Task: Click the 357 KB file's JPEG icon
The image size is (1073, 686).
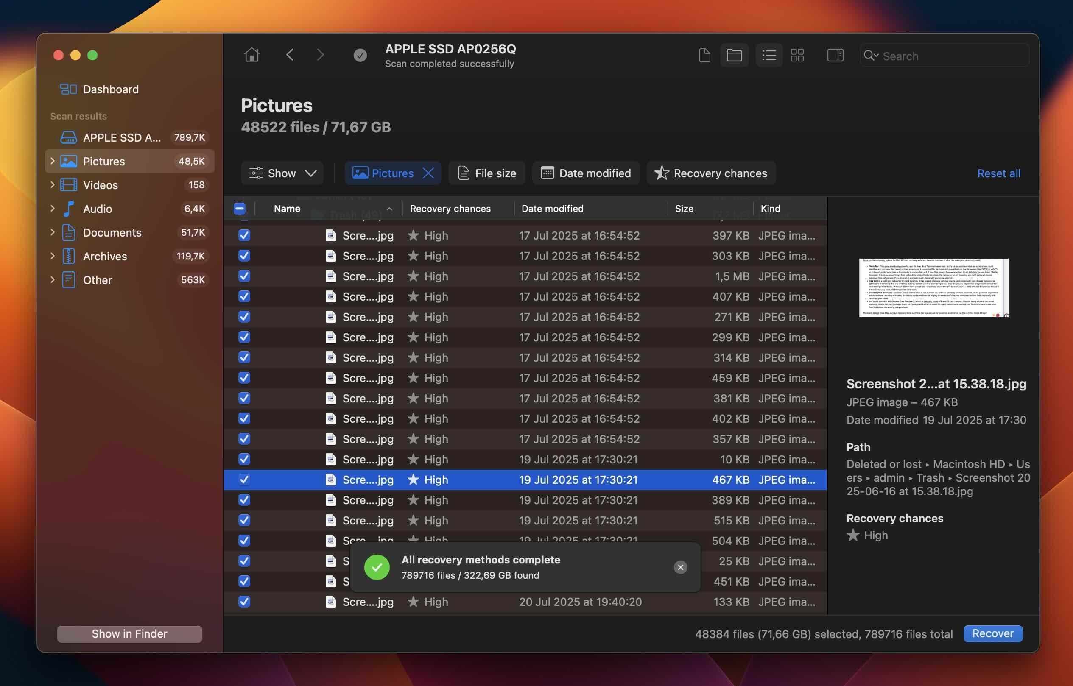Action: pos(330,439)
